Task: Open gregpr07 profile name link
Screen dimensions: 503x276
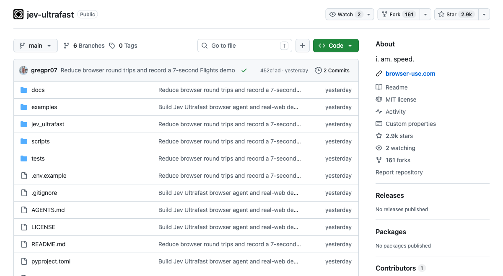Action: point(44,70)
